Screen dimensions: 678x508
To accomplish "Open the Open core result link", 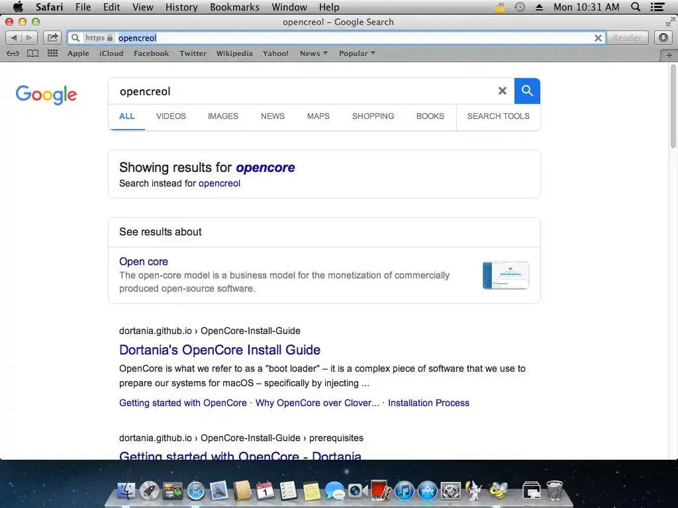I will click(x=144, y=261).
